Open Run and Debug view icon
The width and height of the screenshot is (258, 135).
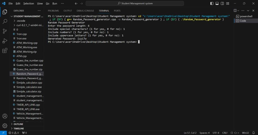pyautogui.click(x=5, y=41)
